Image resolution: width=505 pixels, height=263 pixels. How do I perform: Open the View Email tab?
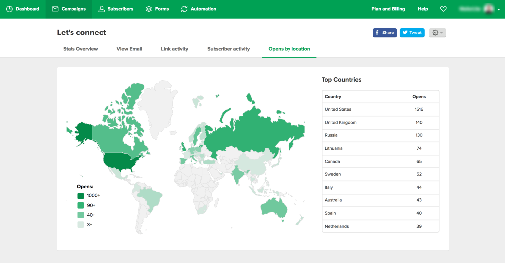pyautogui.click(x=129, y=49)
